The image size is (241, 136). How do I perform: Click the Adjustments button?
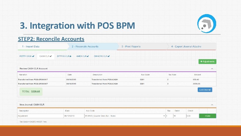tap(207, 61)
